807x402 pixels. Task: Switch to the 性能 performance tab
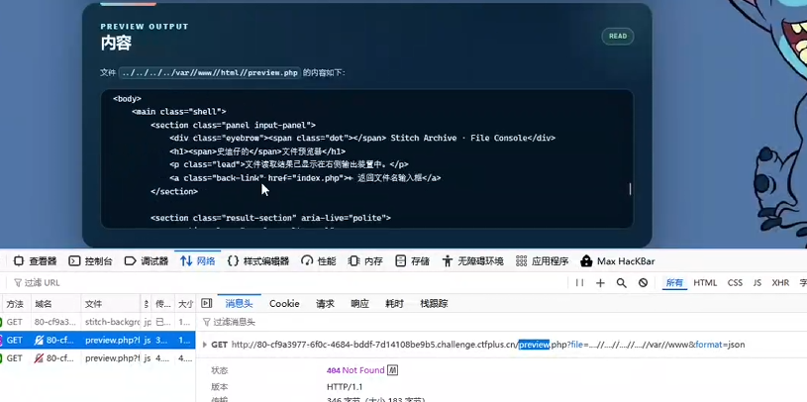pyautogui.click(x=319, y=261)
